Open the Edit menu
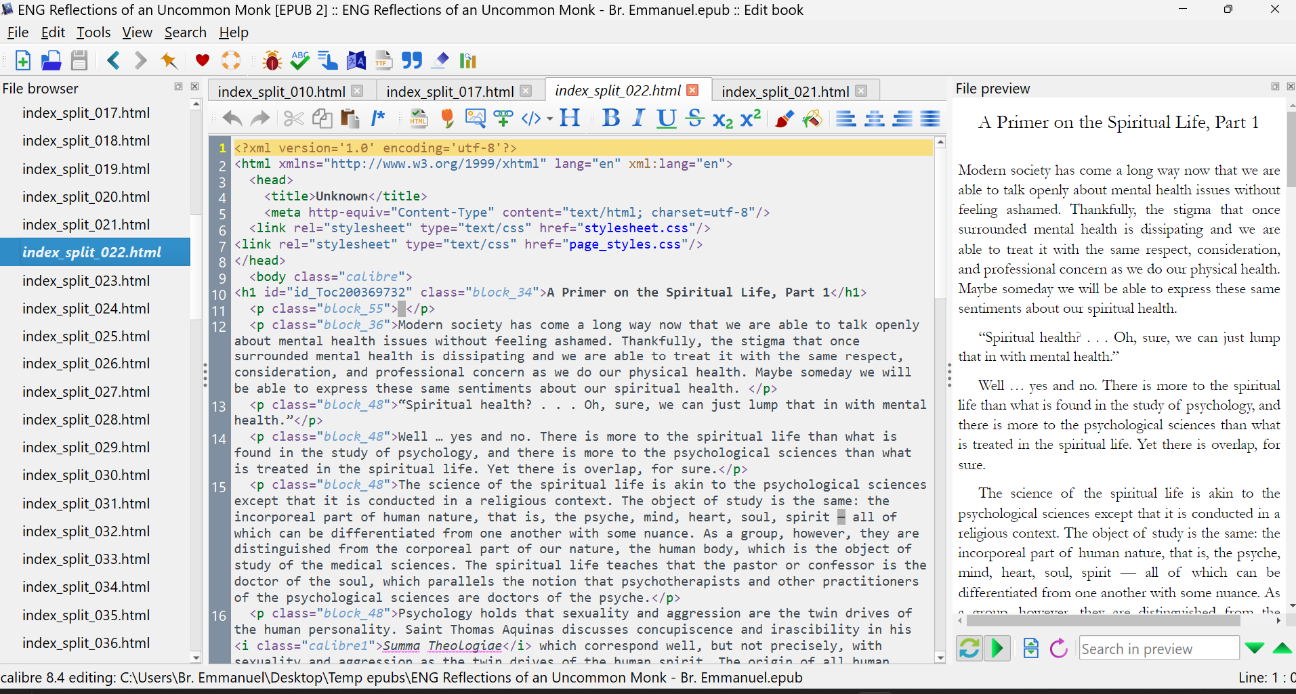 53,32
